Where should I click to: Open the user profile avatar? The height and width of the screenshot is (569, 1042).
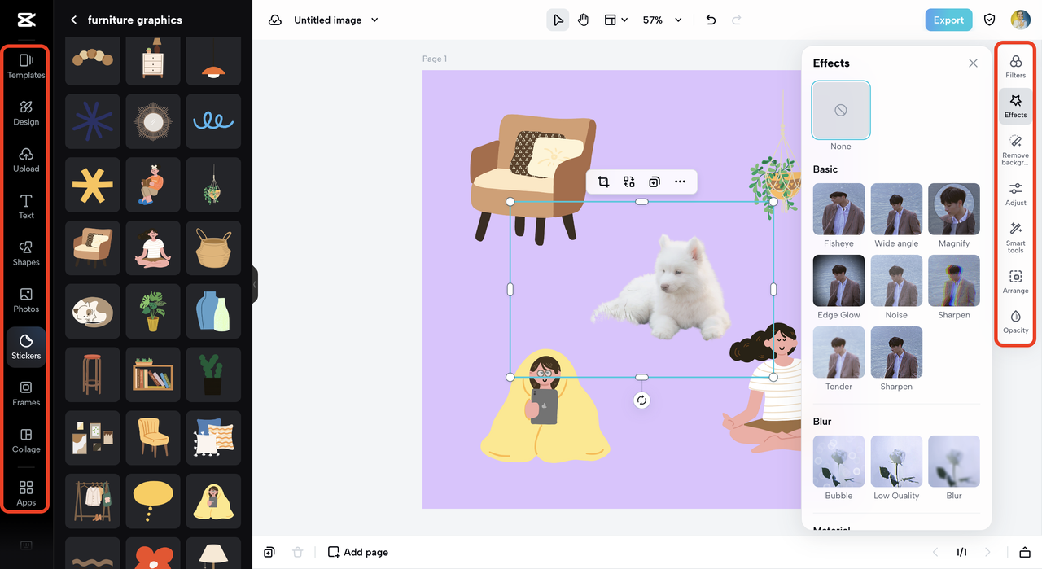1020,20
